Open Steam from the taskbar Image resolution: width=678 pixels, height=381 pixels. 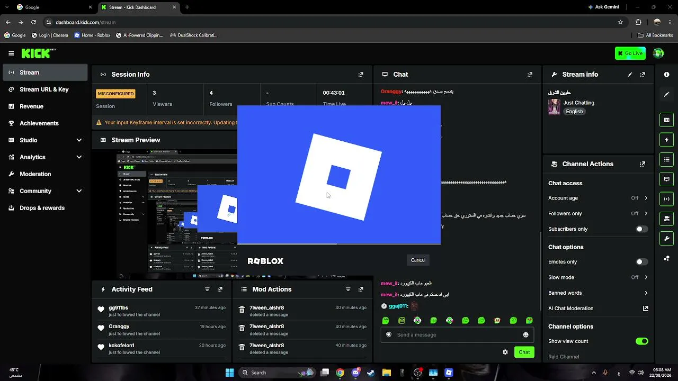371,373
